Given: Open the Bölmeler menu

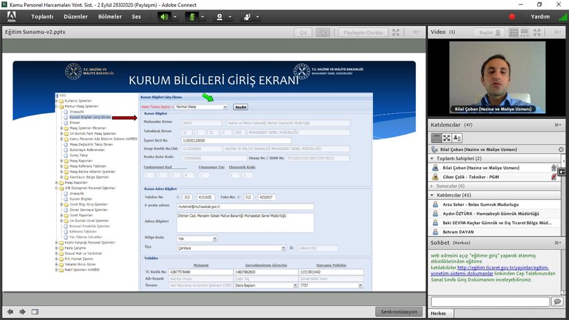Looking at the screenshot, I should click(x=110, y=16).
